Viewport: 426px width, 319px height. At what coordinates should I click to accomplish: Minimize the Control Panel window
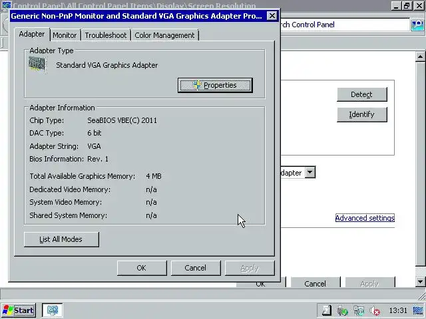coord(396,5)
